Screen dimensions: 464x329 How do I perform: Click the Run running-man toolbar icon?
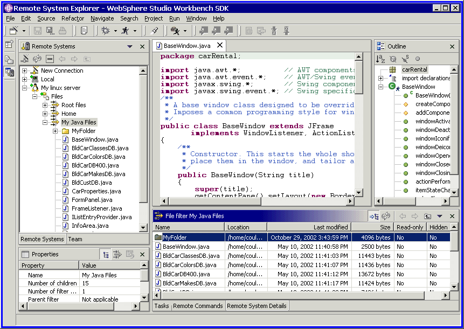(x=125, y=31)
